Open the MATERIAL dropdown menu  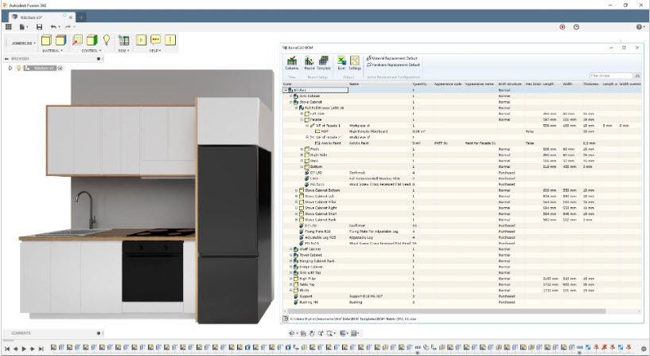pos(53,51)
